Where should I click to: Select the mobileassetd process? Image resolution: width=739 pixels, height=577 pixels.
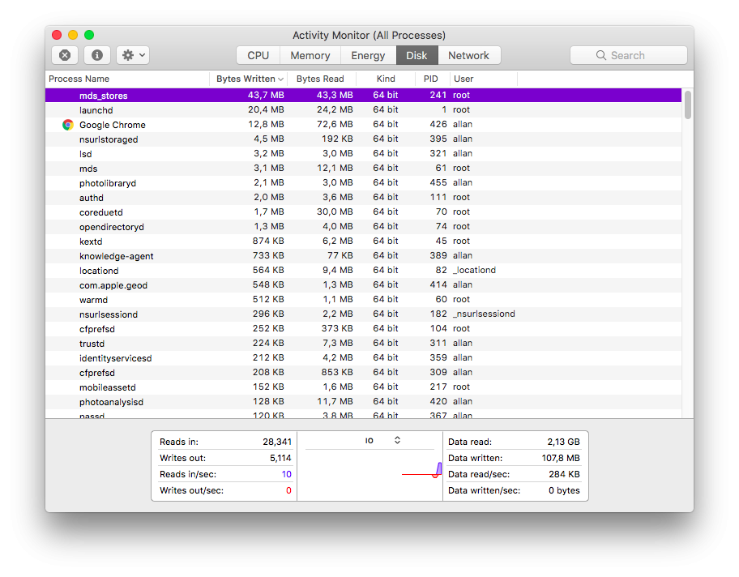point(363,387)
